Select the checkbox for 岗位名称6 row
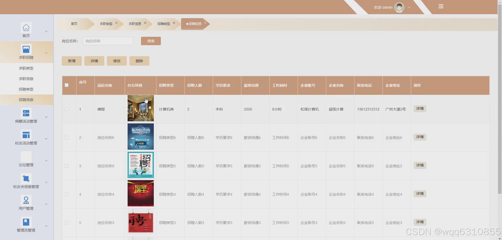Image resolution: width=502 pixels, height=240 pixels. (x=67, y=138)
